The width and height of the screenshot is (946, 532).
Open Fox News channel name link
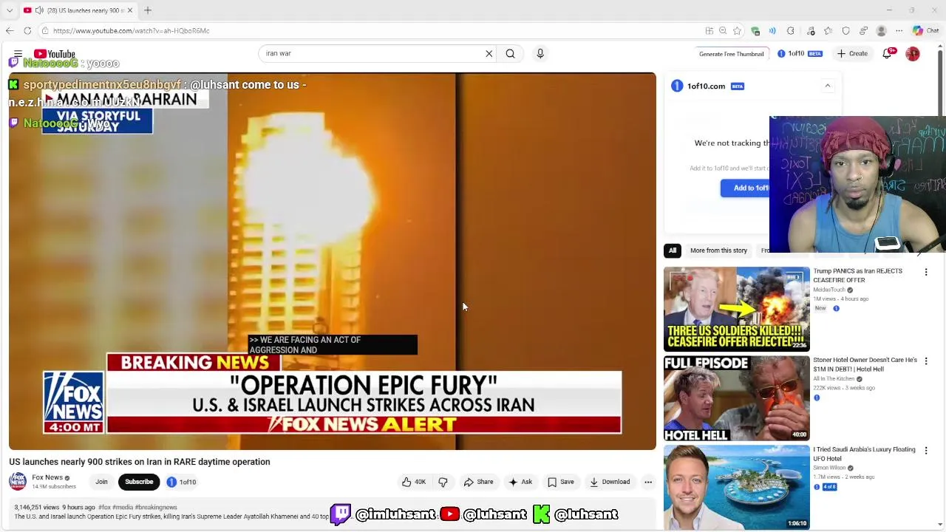click(47, 477)
